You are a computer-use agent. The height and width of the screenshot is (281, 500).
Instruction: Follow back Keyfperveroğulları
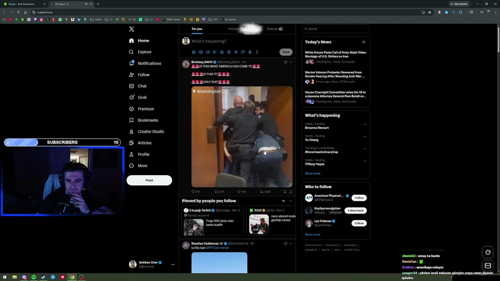point(355,210)
